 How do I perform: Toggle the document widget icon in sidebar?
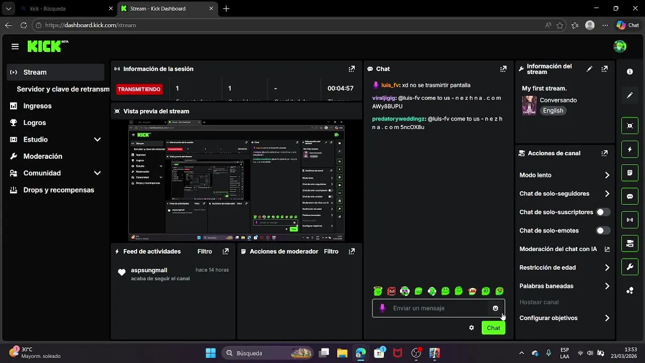[x=630, y=173]
